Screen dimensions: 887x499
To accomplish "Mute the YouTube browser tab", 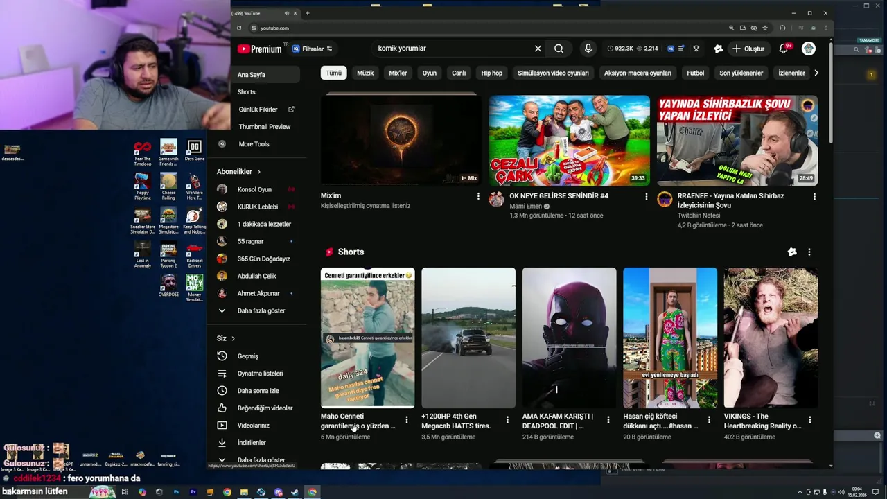I will tap(286, 13).
